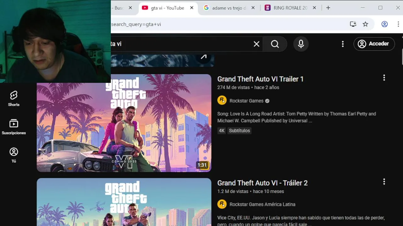
Task: Close the RING ROYALE tab
Action: [x=314, y=8]
